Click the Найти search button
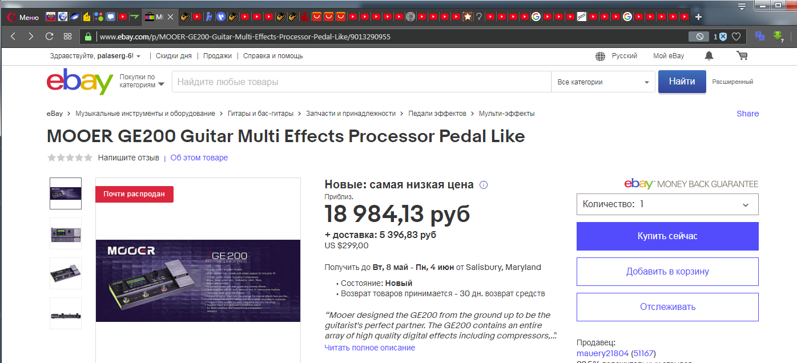The width and height of the screenshot is (797, 363). pos(682,82)
